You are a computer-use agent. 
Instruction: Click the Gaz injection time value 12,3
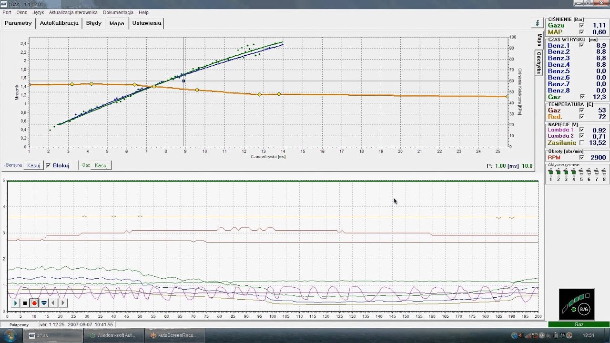(x=600, y=97)
